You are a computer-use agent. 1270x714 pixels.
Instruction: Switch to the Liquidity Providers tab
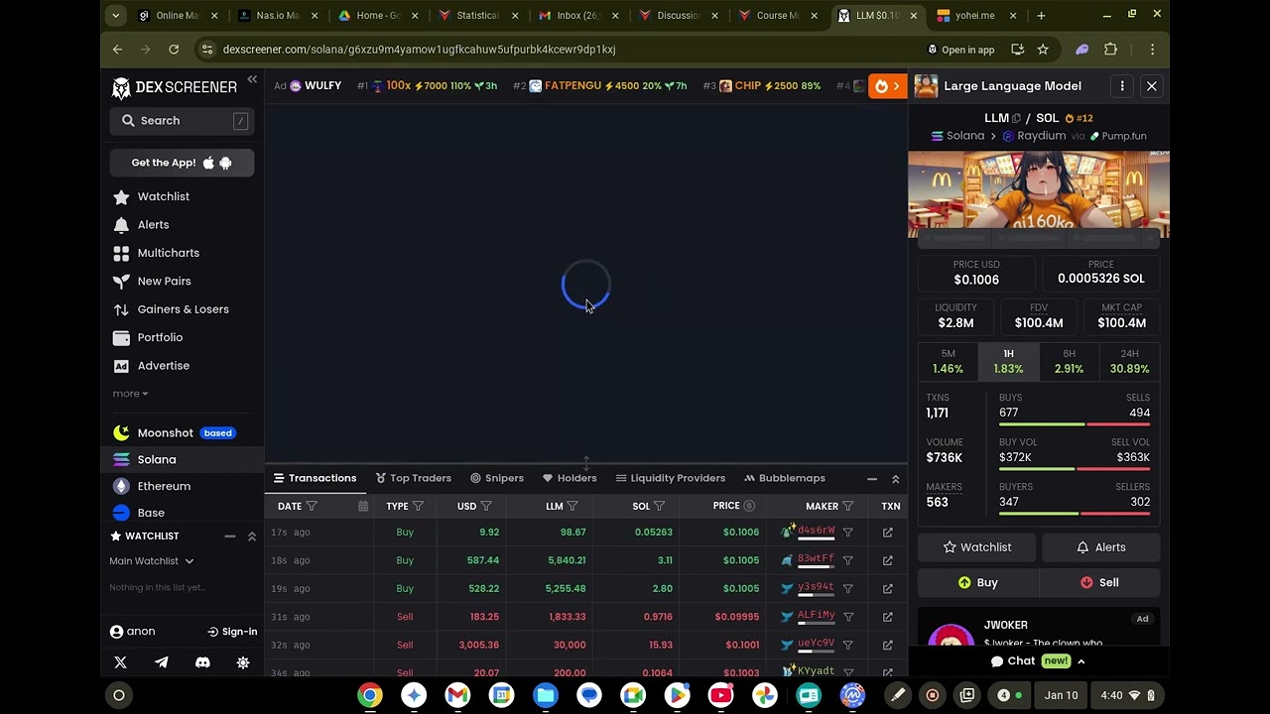(670, 478)
